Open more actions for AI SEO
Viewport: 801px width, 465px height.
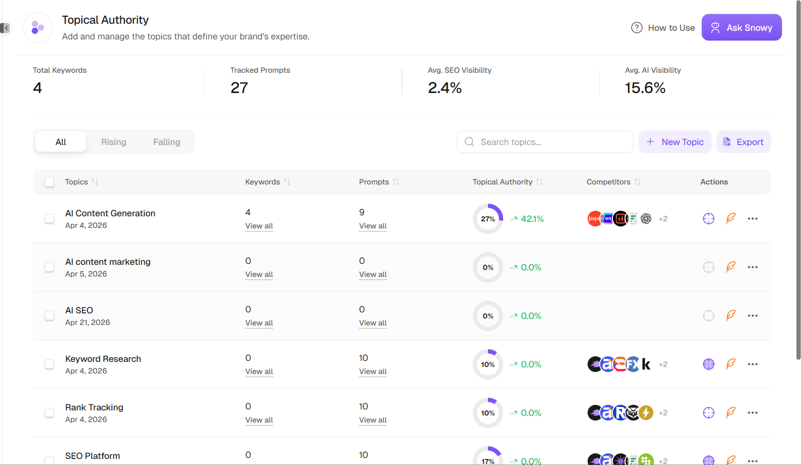[x=752, y=315]
